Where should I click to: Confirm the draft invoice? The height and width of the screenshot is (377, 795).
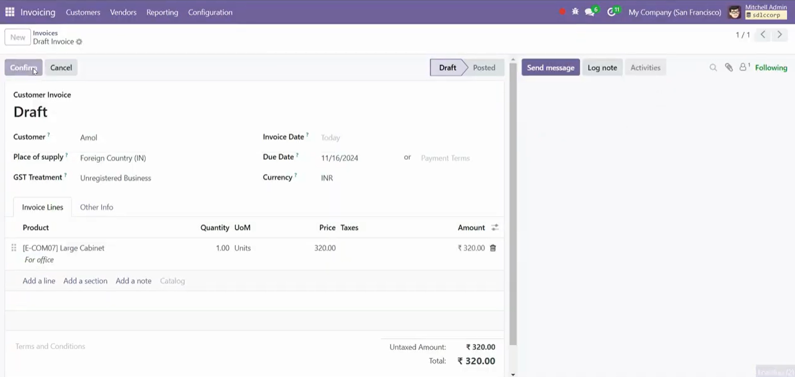point(23,68)
